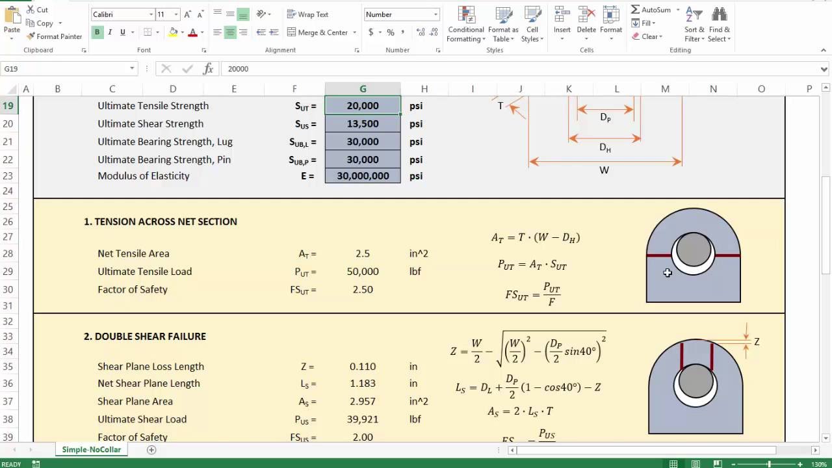The width and height of the screenshot is (832, 468).
Task: Click AutoSum
Action: (652, 10)
